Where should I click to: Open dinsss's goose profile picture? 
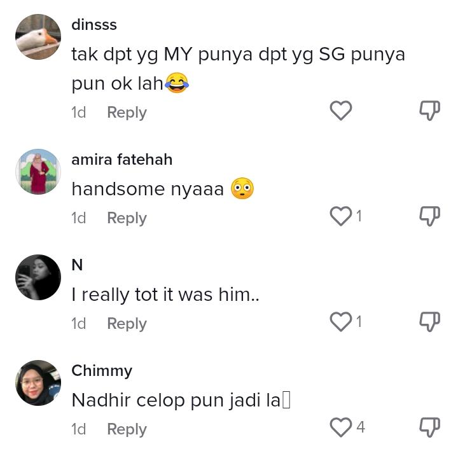pyautogui.click(x=38, y=37)
